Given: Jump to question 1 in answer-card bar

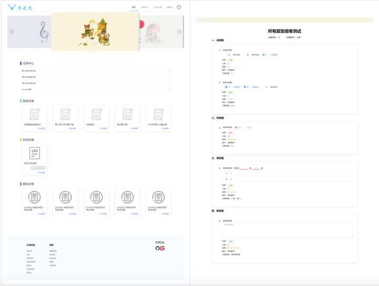Looking at the screenshot, I should click(x=198, y=20).
